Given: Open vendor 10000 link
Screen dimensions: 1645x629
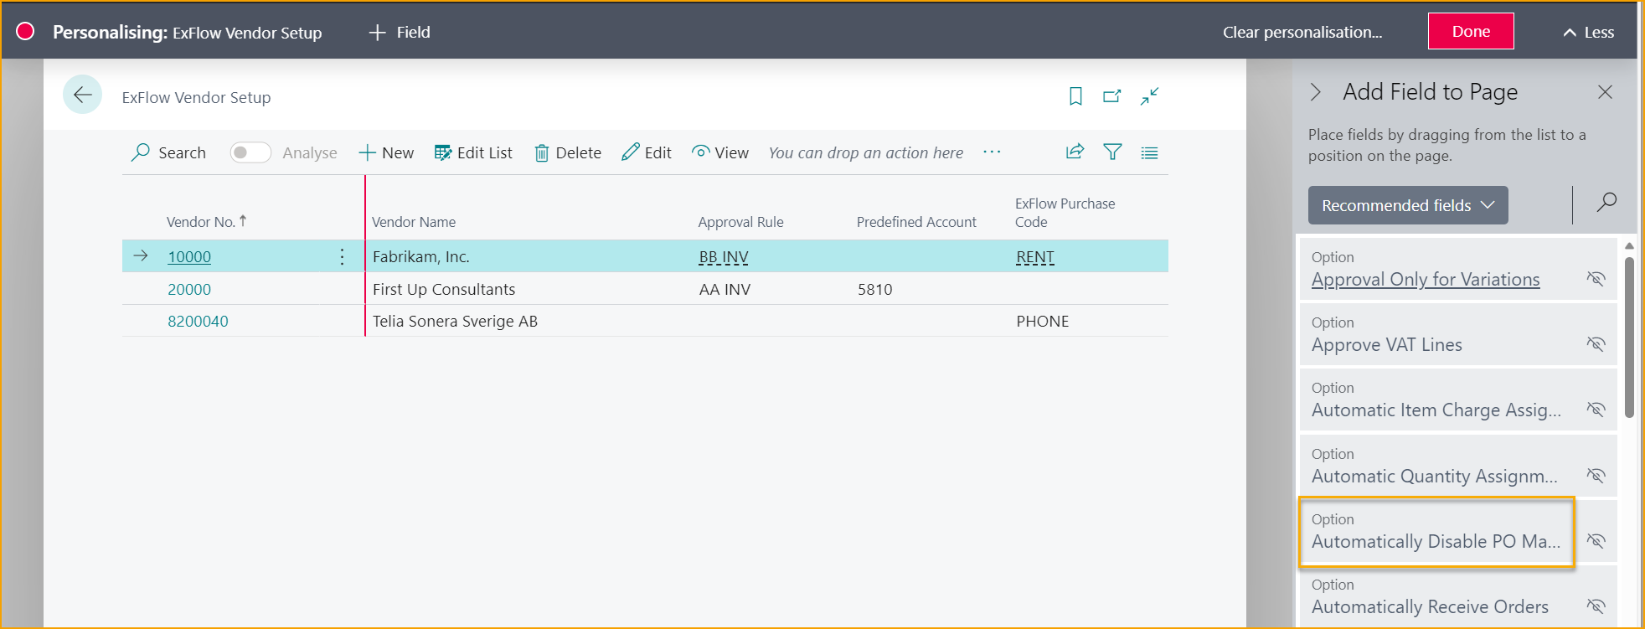Looking at the screenshot, I should click(x=189, y=257).
